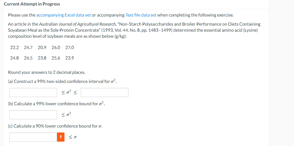The height and width of the screenshot is (146, 294).
Task: Click the part (a) 99% two-sided interval prompt
Action: (63, 81)
